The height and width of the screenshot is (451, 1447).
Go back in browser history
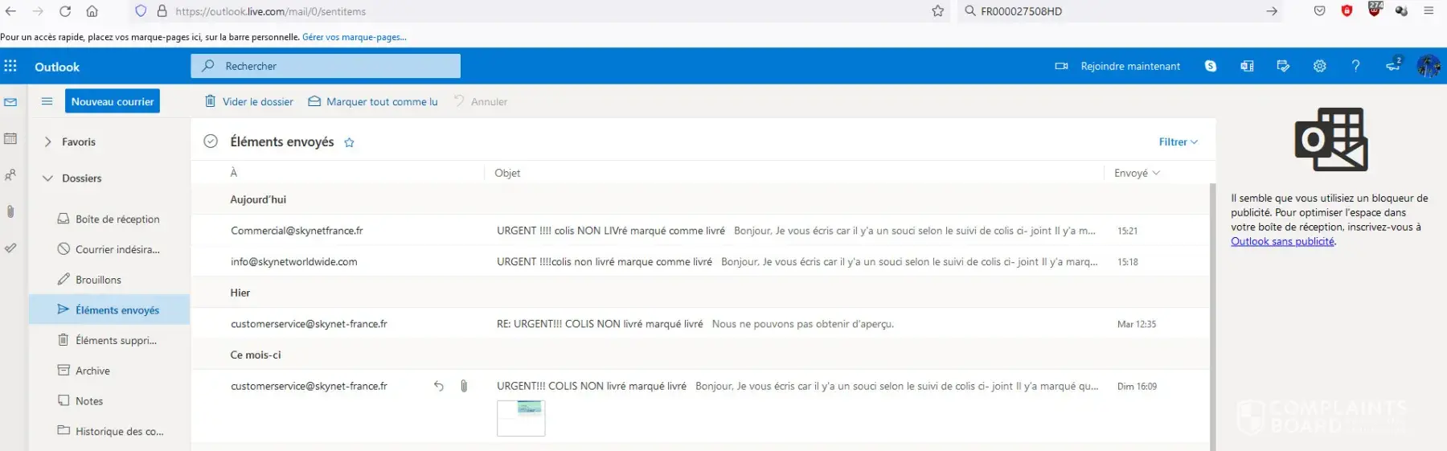click(10, 11)
